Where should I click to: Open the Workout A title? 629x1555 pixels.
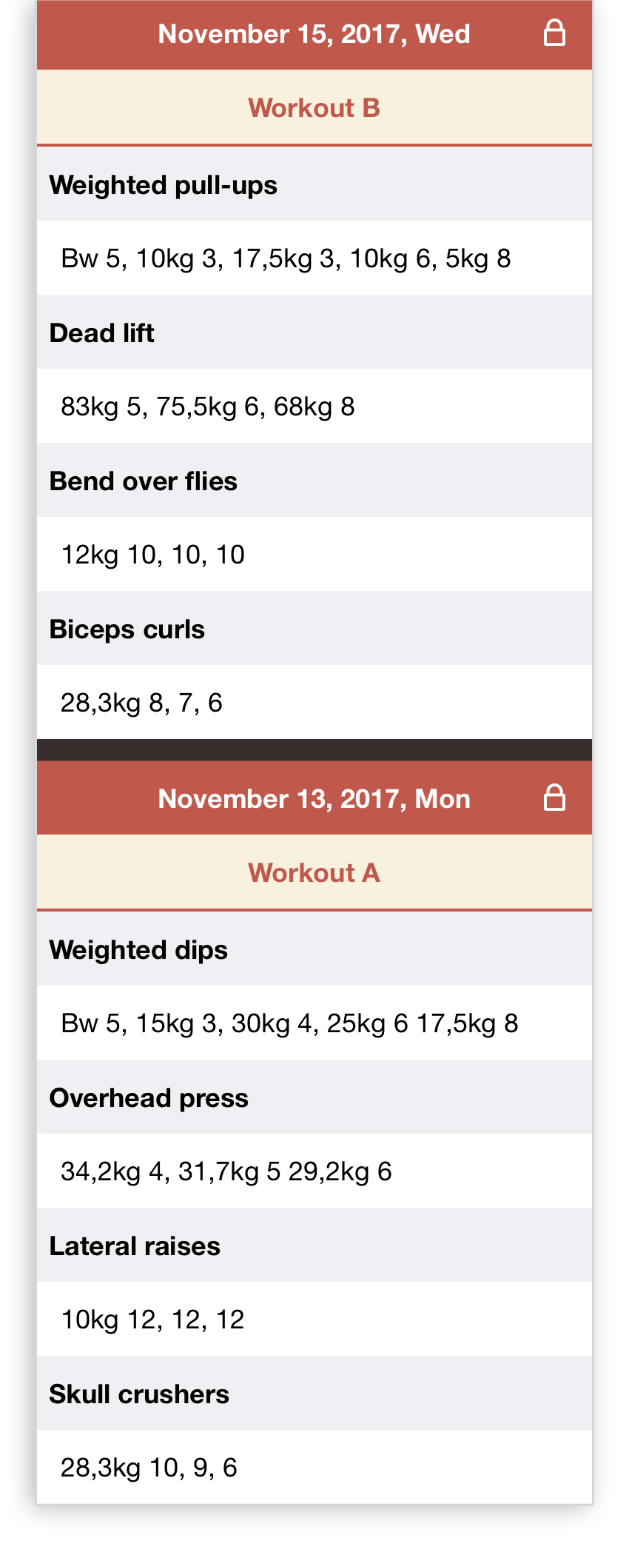click(x=314, y=873)
